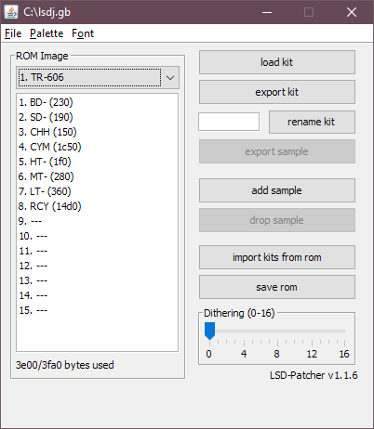Open the Font menu
The width and height of the screenshot is (374, 429).
83,33
